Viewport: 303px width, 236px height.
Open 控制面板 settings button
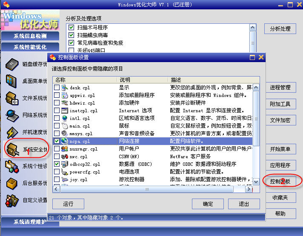tap(281, 181)
